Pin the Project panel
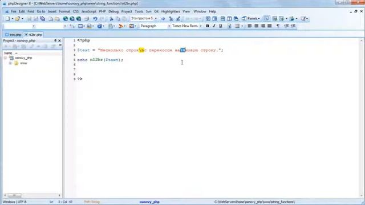The image size is (365, 205). point(55,40)
